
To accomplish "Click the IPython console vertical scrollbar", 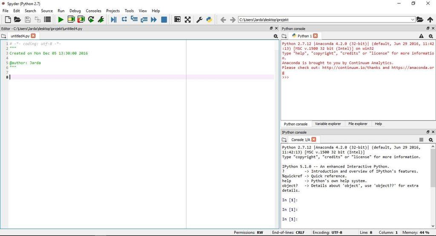I will coord(433,168).
